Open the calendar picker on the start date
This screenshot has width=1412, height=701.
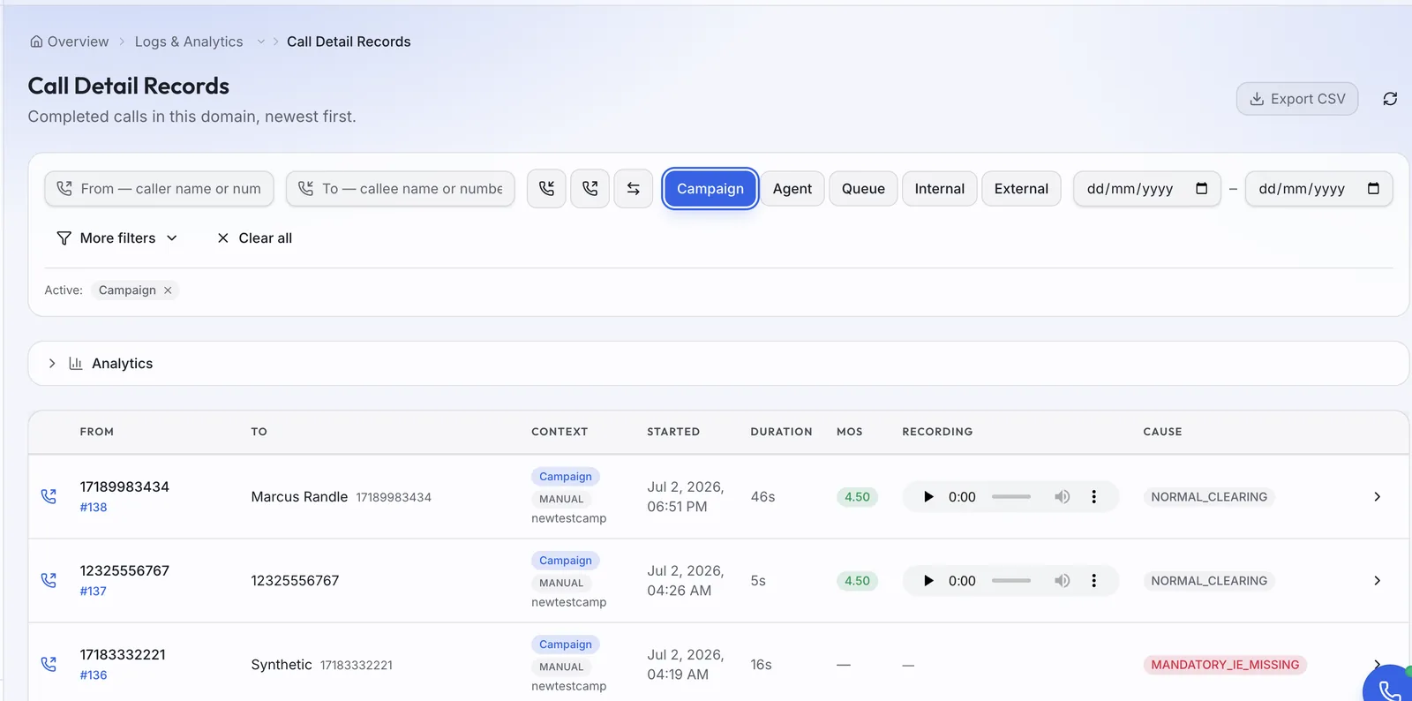[x=1201, y=189]
